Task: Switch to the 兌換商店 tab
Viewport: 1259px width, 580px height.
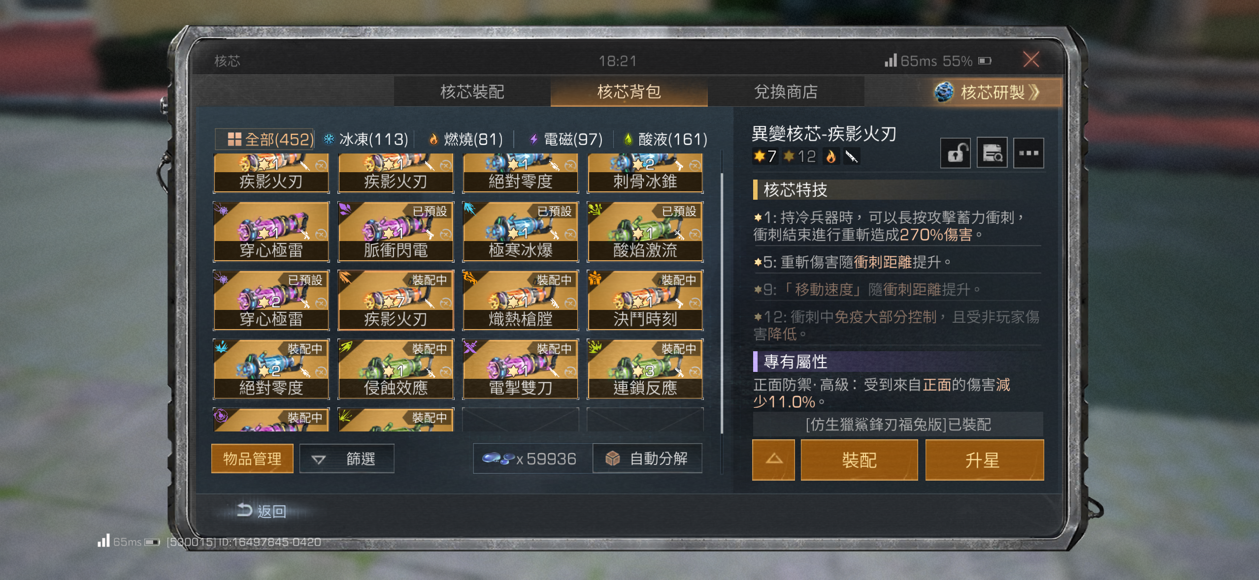Action: (x=786, y=92)
